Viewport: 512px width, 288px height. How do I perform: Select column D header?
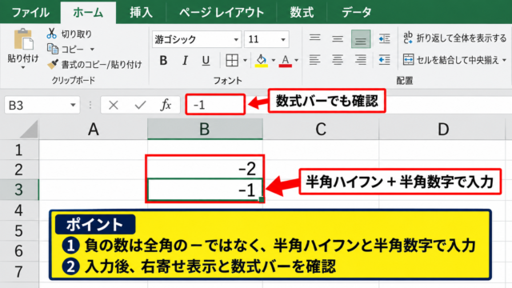point(443,130)
